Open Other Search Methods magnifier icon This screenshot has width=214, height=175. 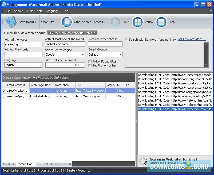tap(66, 22)
